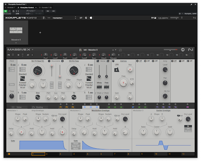Open the Massive X logo dropdown menu

pyautogui.click(x=33, y=50)
